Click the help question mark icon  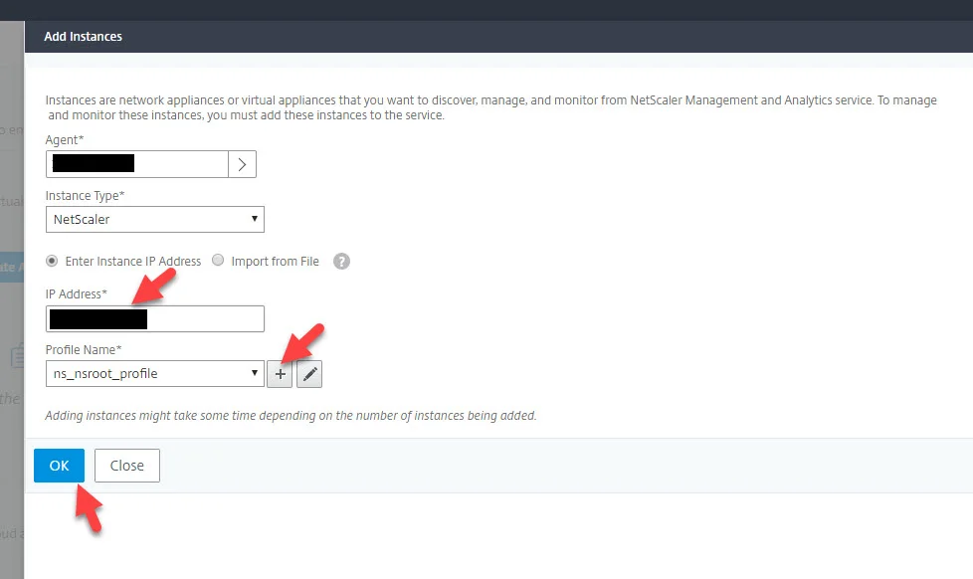pyautogui.click(x=341, y=262)
